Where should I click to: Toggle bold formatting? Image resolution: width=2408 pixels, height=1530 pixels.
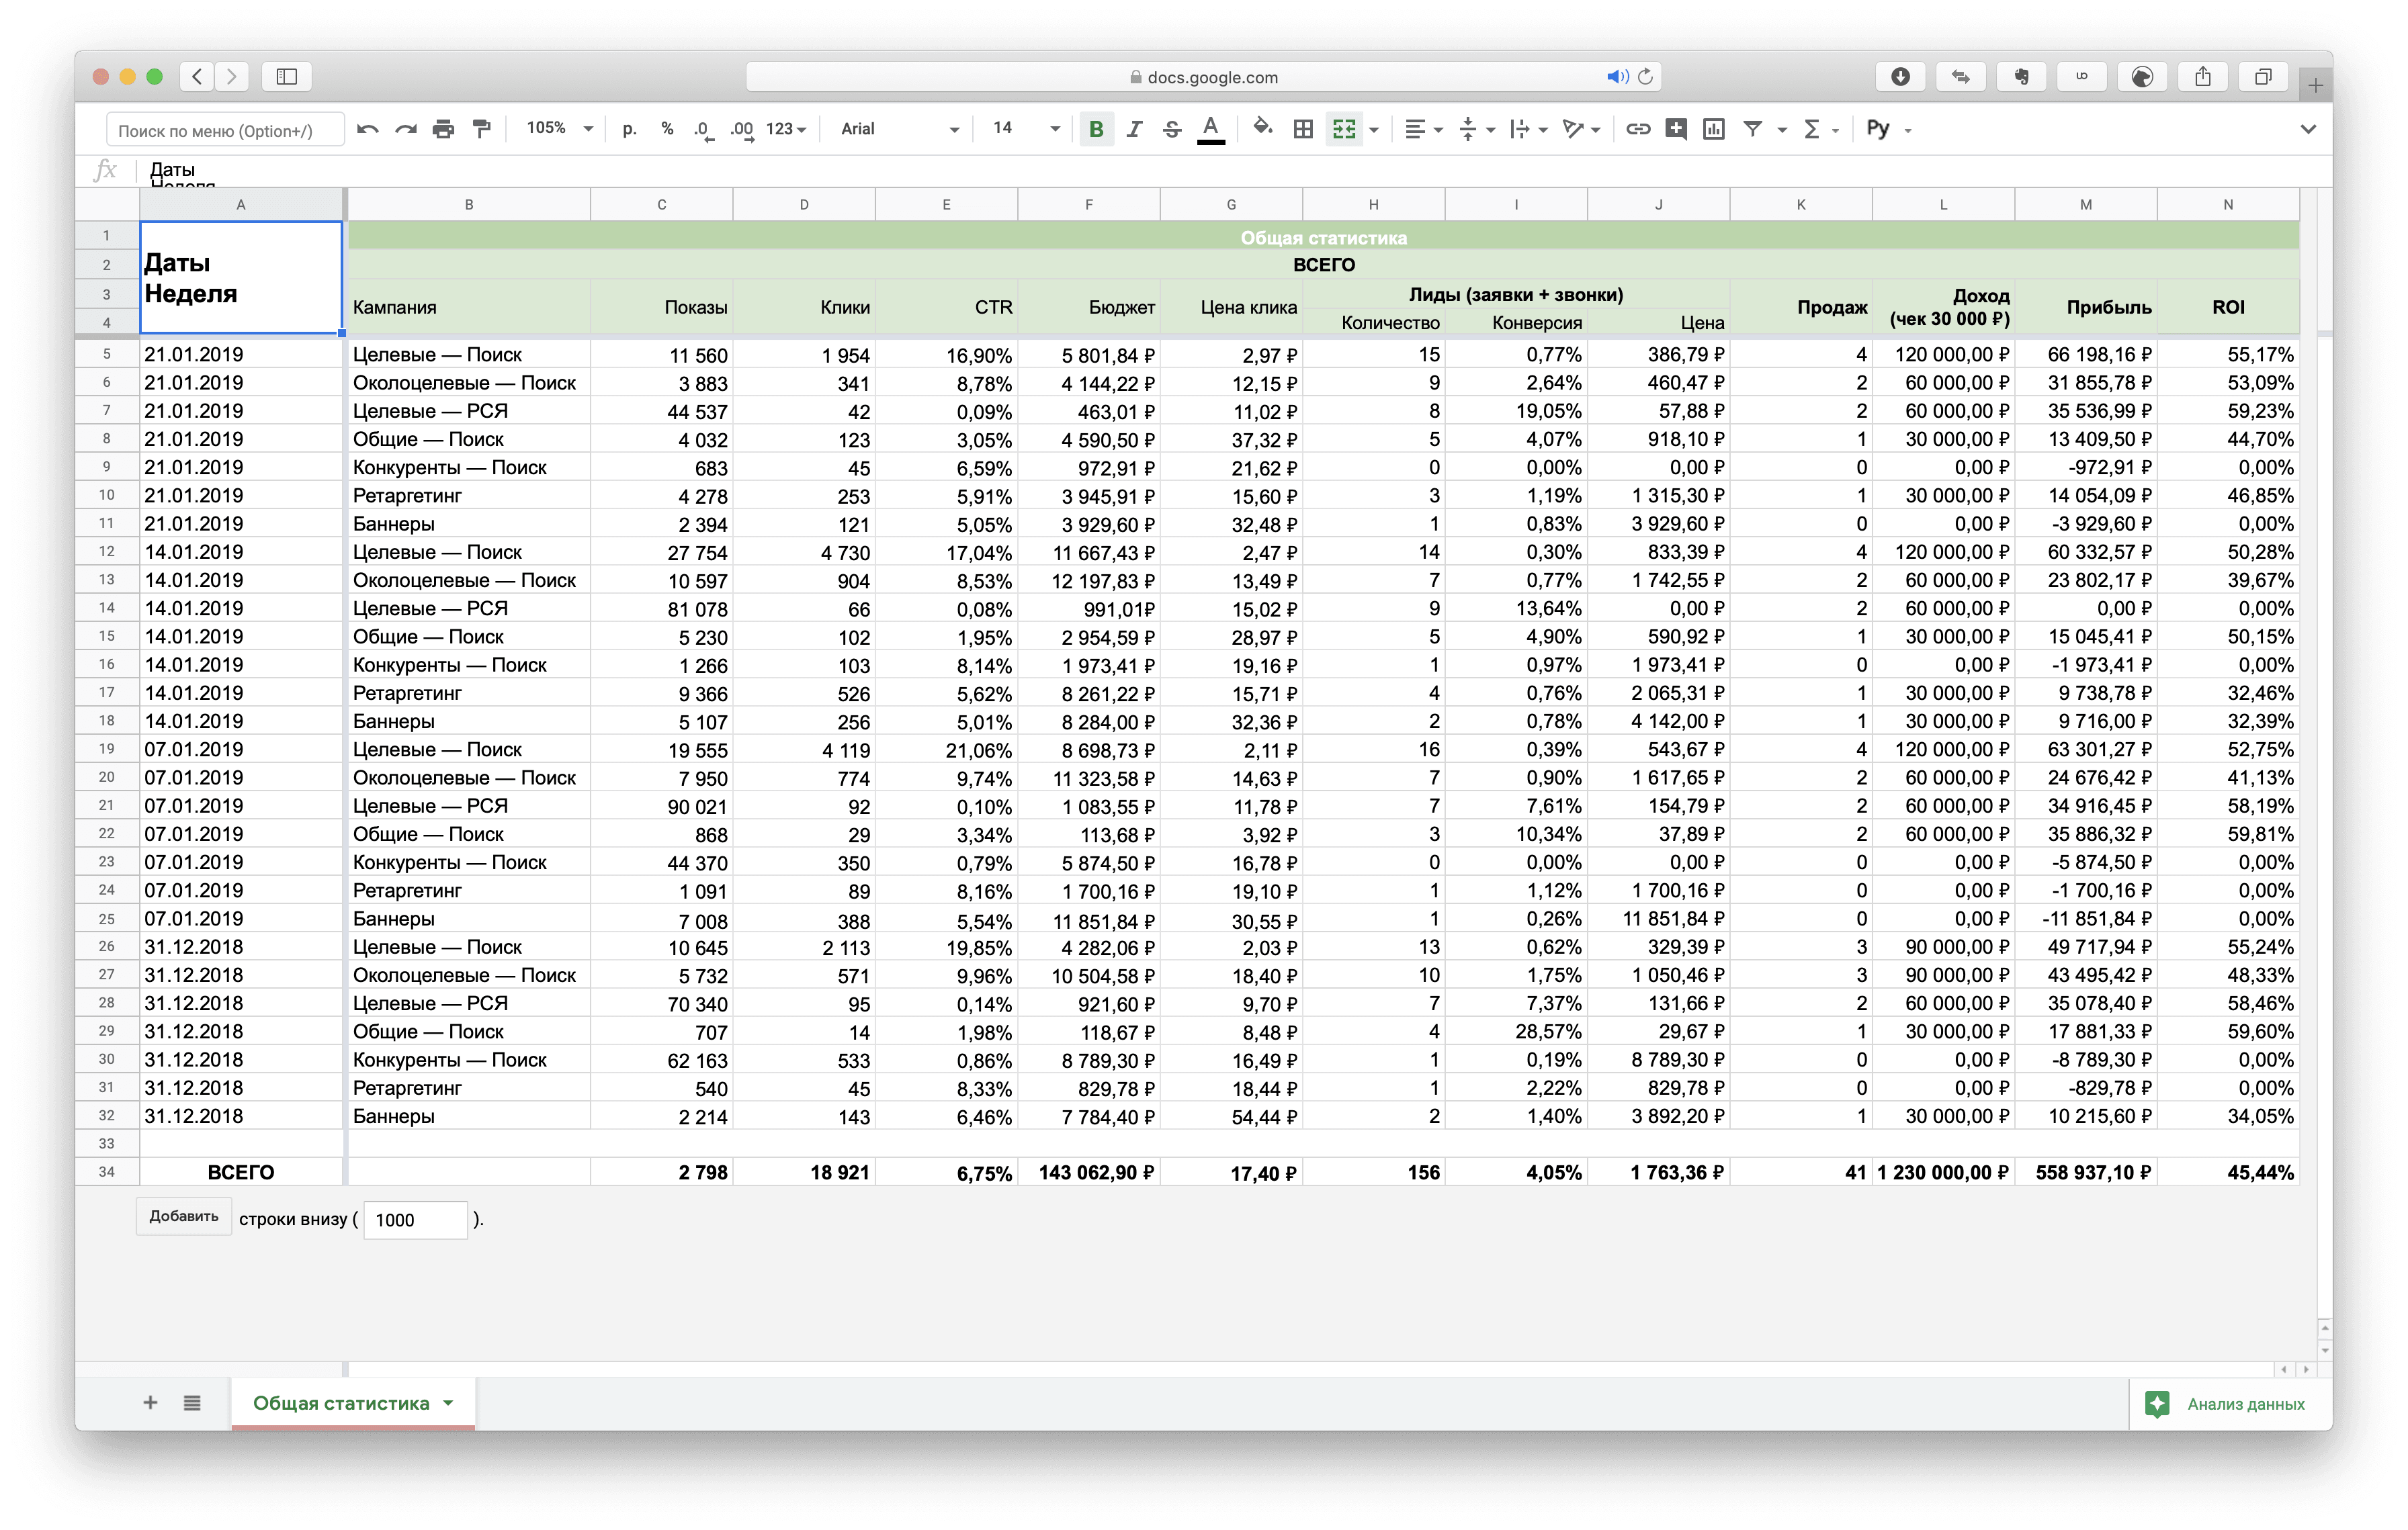pos(1096,129)
